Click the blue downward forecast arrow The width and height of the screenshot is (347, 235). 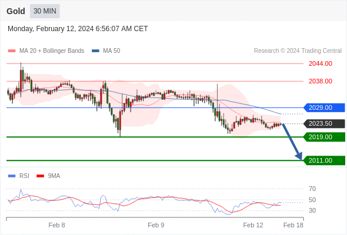point(292,142)
